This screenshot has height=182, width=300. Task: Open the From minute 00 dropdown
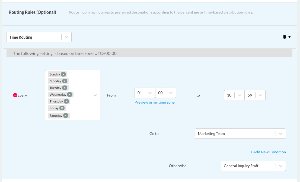[165, 93]
